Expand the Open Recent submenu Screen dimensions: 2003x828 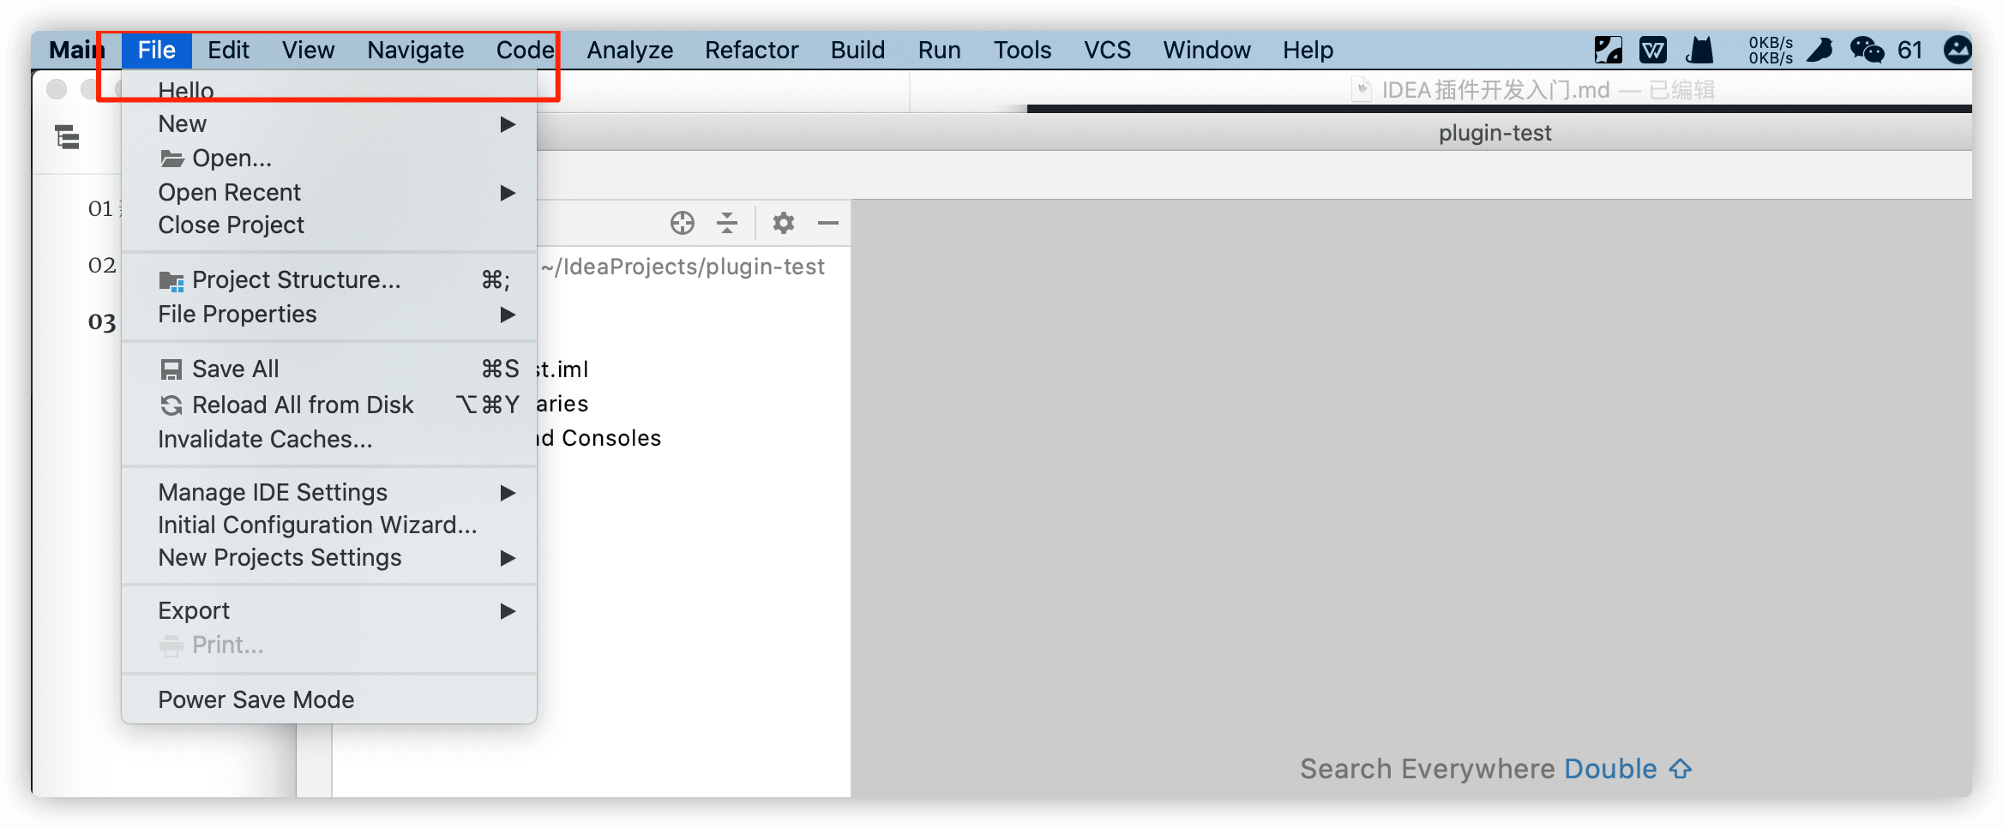[x=329, y=192]
